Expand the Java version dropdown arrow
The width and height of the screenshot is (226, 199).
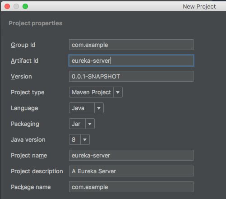point(85,139)
